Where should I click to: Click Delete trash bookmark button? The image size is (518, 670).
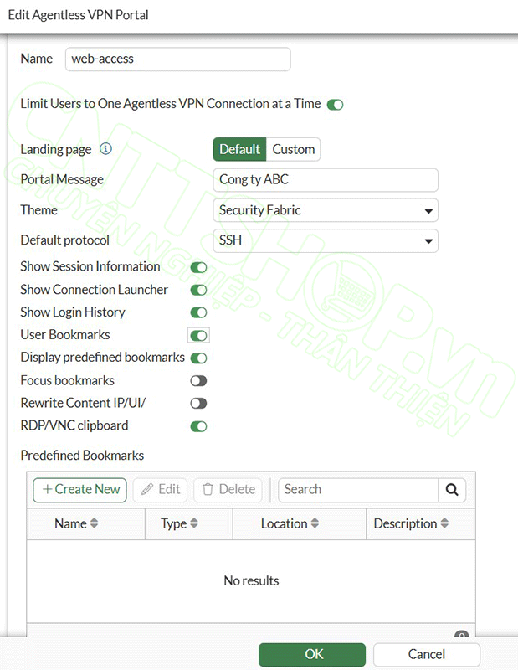228,490
